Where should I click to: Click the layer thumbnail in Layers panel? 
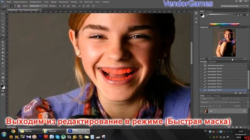coord(206,111)
